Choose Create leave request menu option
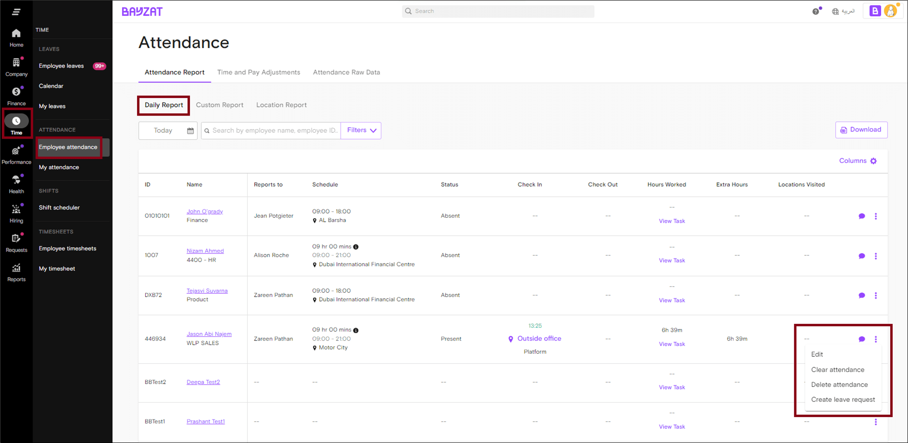The width and height of the screenshot is (908, 443). tap(843, 399)
